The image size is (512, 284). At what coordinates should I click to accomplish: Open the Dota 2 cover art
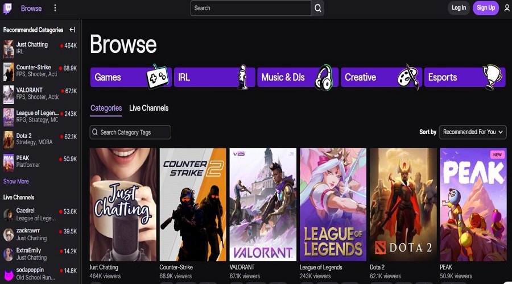tap(403, 204)
